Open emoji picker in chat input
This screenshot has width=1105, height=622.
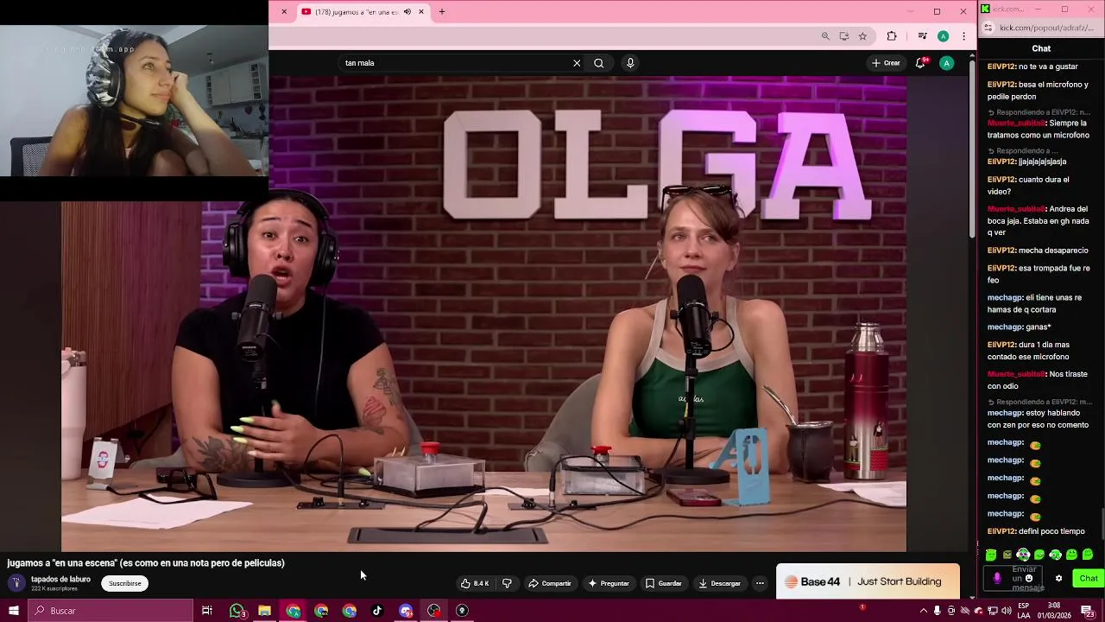click(x=1028, y=579)
